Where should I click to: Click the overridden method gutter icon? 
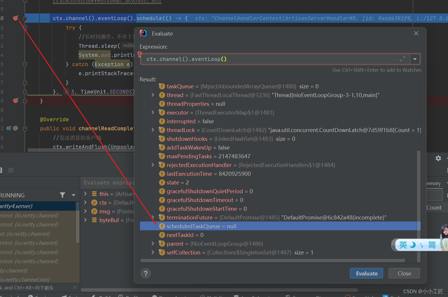click(x=9, y=128)
